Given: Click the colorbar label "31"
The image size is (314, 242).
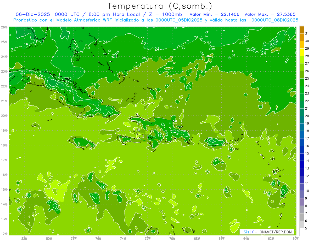Looking at the screenshot, I should [307, 33].
